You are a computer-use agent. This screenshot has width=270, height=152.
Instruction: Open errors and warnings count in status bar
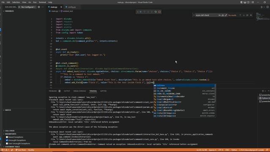[x=5, y=150]
